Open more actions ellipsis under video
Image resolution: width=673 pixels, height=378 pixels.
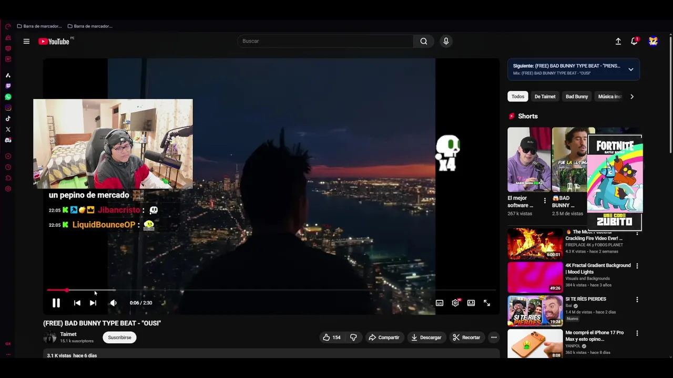tap(494, 338)
